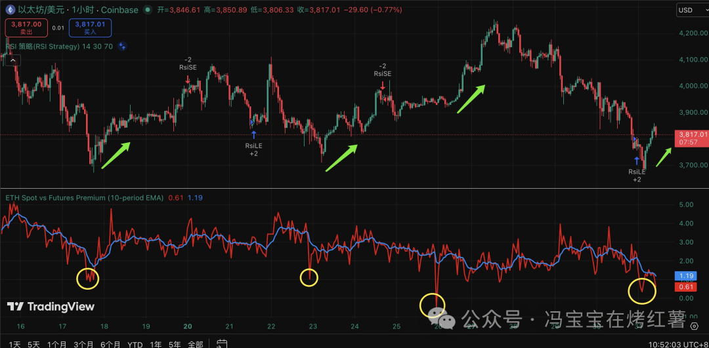Click the green market status dot
709x348 pixels.
[x=148, y=10]
